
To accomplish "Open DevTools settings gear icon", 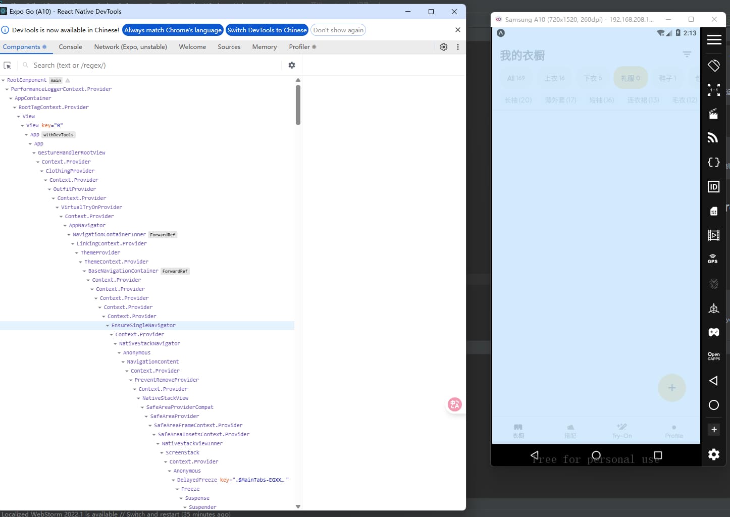I will pyautogui.click(x=444, y=47).
